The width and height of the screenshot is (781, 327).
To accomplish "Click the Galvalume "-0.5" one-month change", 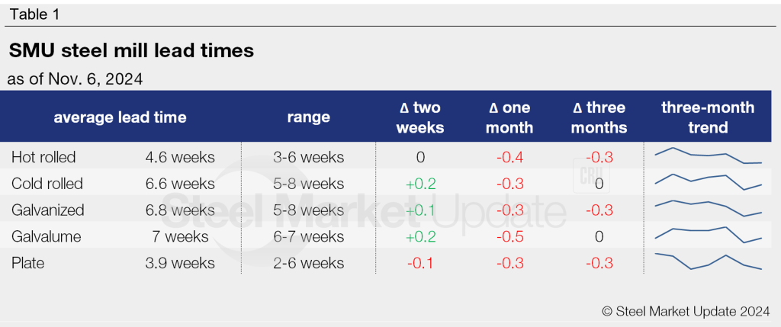I will (510, 237).
